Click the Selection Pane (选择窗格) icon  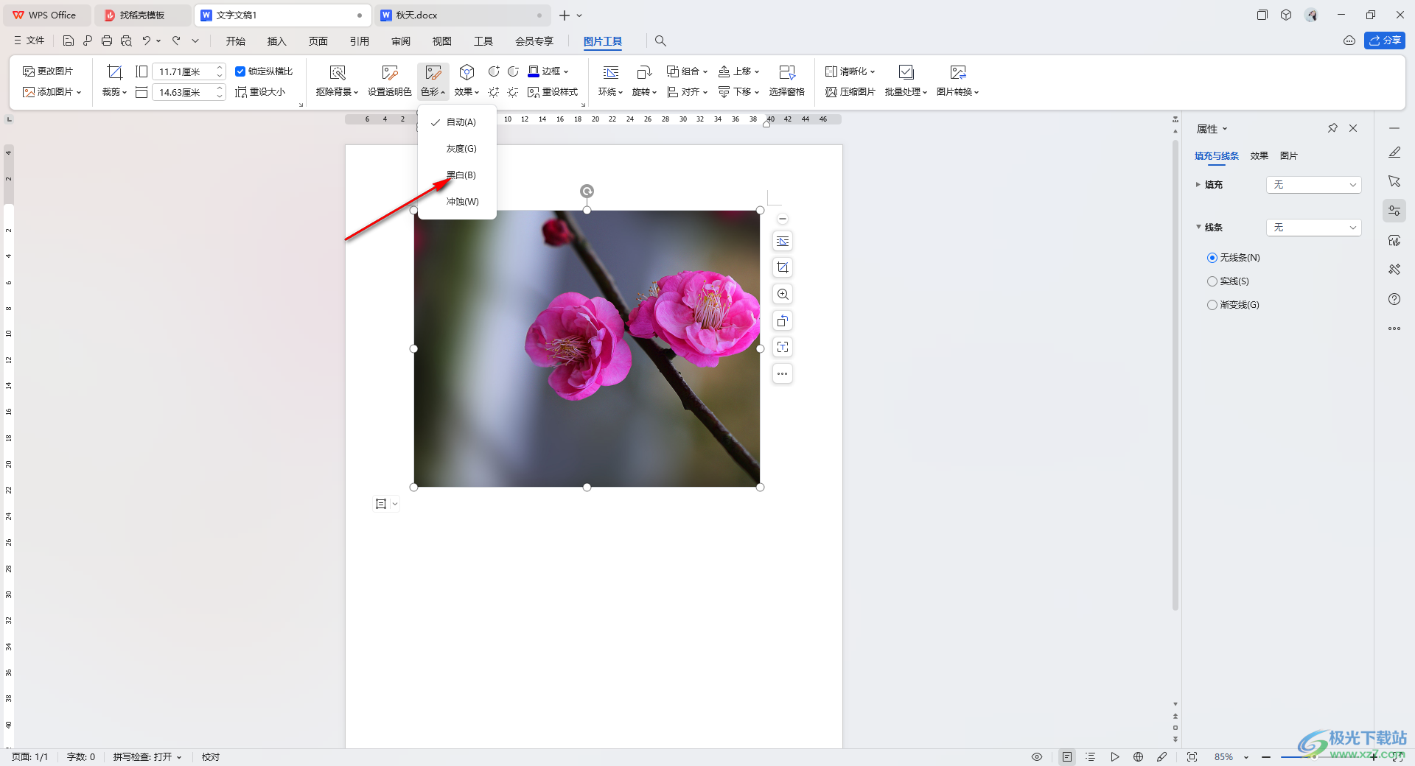[x=787, y=72]
